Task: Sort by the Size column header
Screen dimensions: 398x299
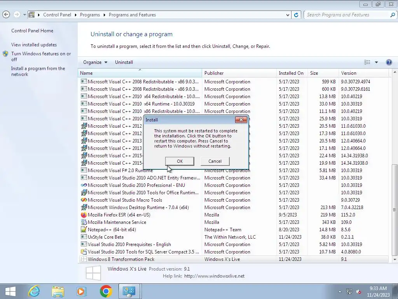Action: point(323,73)
